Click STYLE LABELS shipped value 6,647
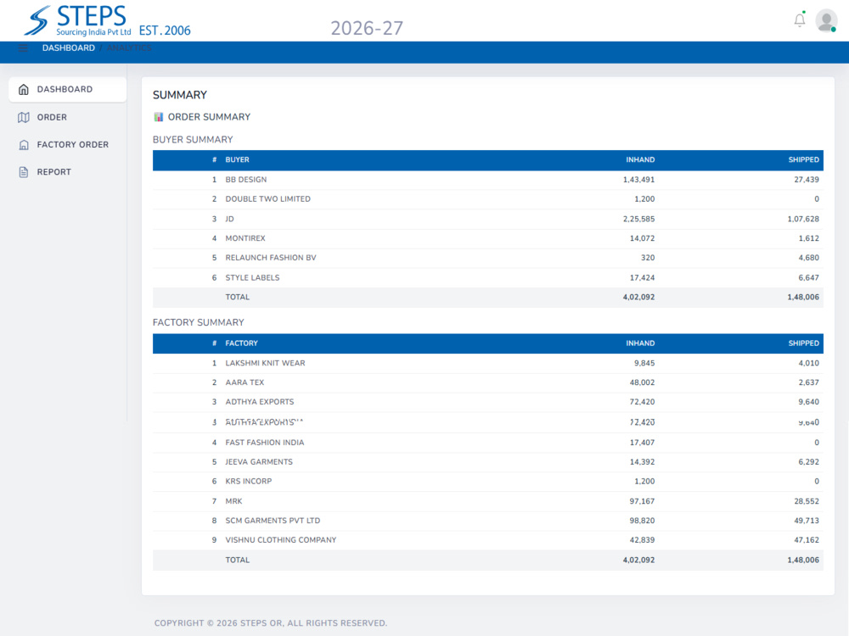The height and width of the screenshot is (636, 849). click(x=808, y=277)
